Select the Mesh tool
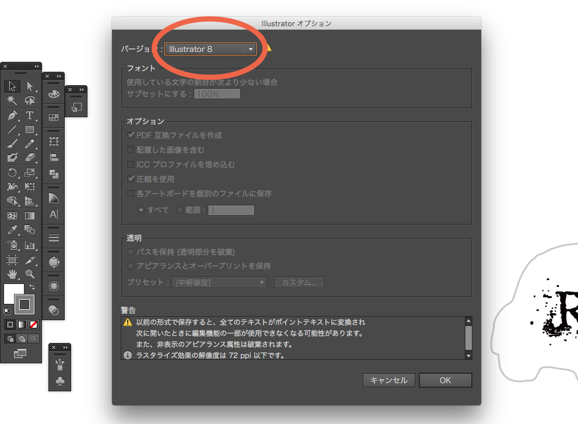Viewport: 578px width, 424px height. click(12, 216)
